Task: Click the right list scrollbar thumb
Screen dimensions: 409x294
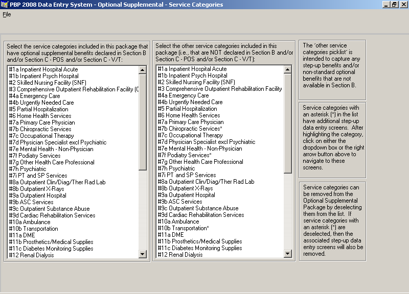Action: pos(287,123)
